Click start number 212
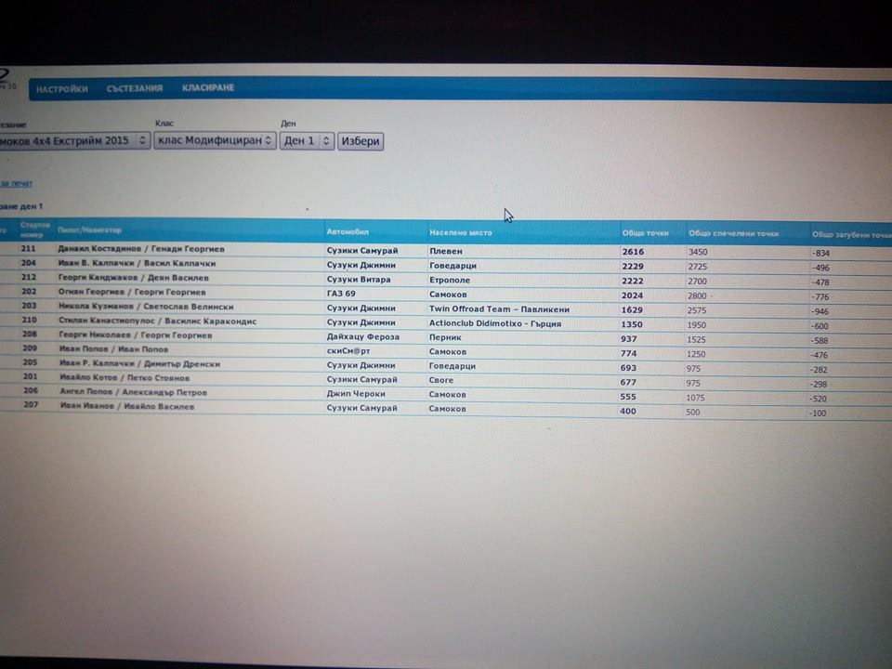This screenshot has height=669, width=892. tap(29, 277)
